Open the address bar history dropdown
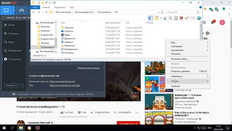This screenshot has height=131, width=232. [159, 12]
